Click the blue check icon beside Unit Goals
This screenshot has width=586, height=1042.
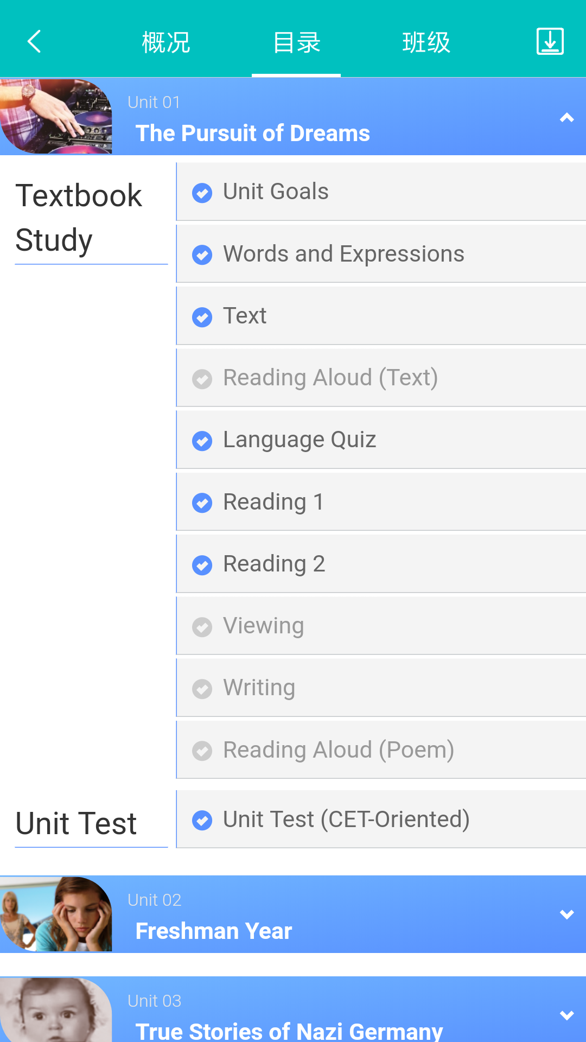(202, 193)
